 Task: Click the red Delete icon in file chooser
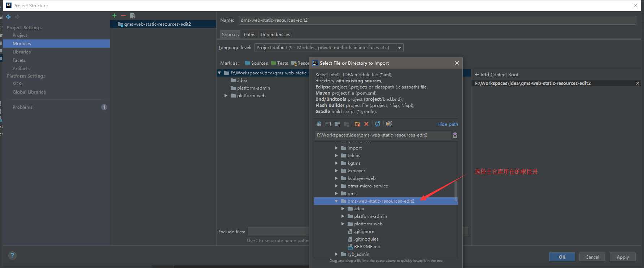[x=366, y=124]
